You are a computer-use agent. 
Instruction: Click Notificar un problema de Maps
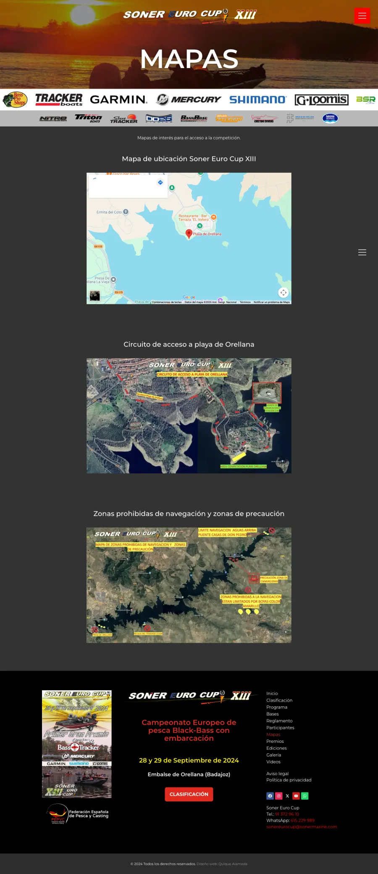272,302
